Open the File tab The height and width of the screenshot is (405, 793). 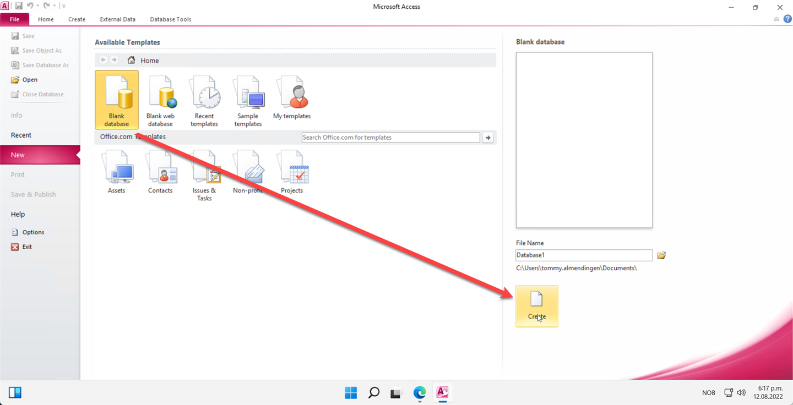pos(15,19)
